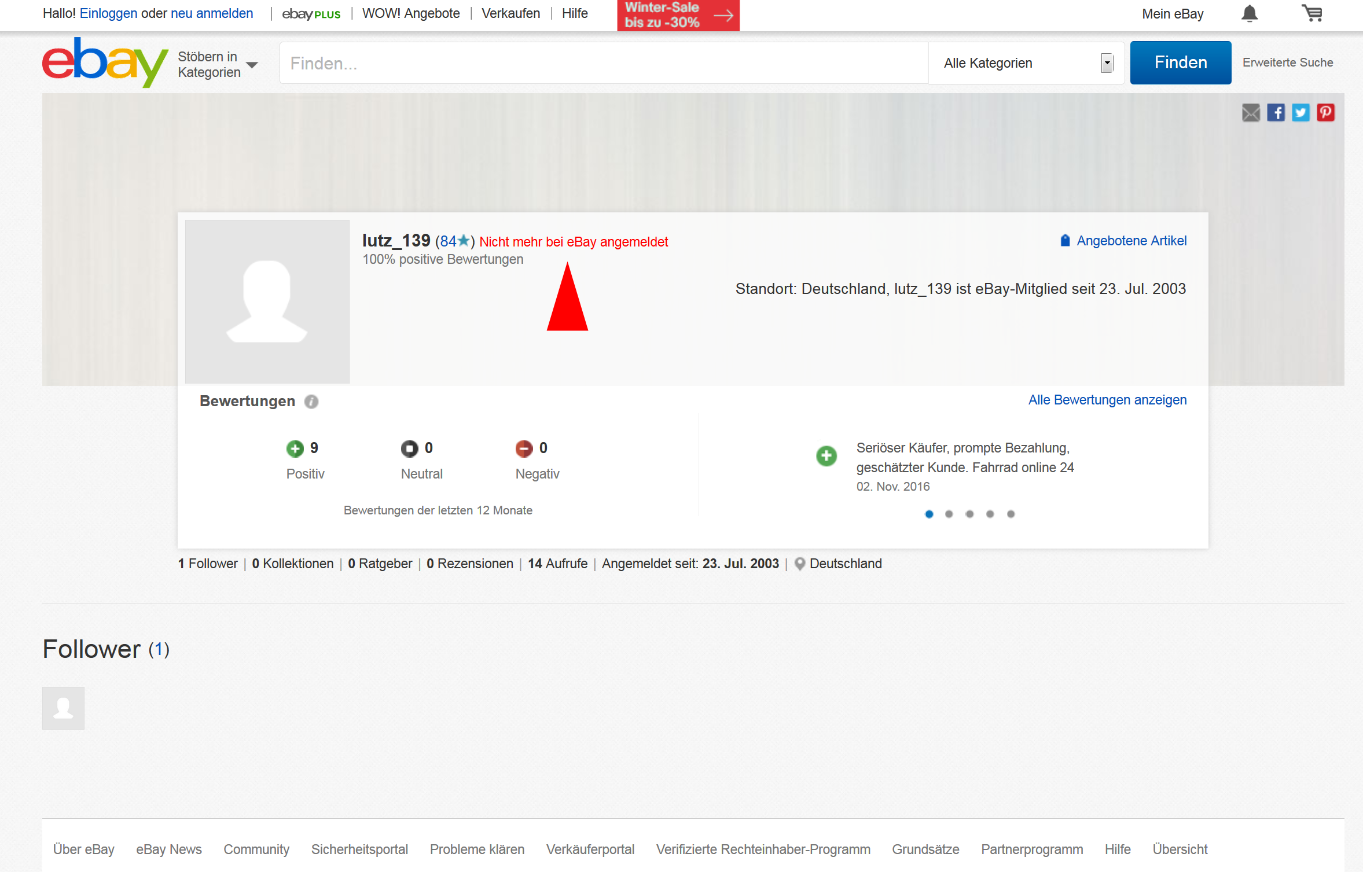This screenshot has width=1363, height=872.
Task: Open the notifications bell icon
Action: click(1250, 13)
